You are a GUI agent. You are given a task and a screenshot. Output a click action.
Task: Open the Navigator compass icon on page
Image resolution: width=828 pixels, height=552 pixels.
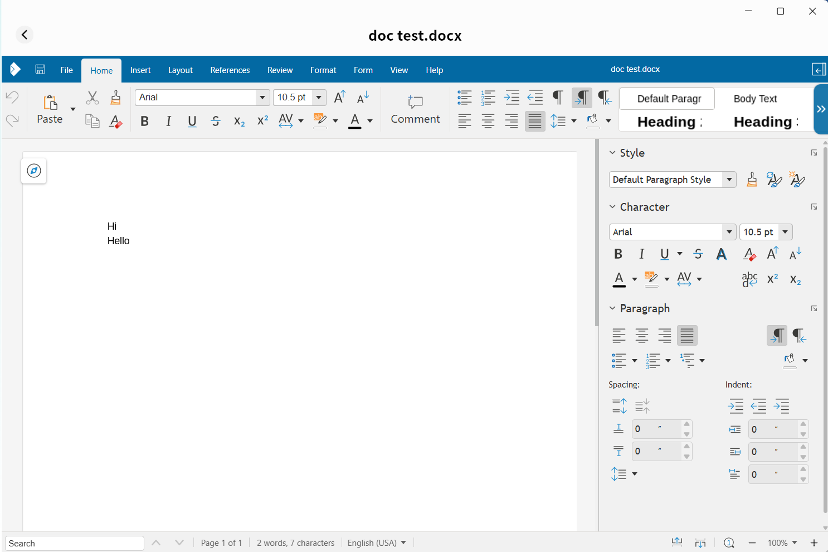[34, 171]
